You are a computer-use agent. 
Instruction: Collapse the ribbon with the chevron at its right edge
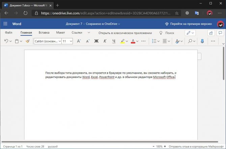click(223, 44)
